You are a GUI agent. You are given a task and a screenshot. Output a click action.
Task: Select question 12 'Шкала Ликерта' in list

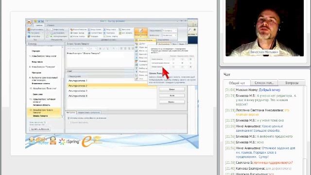tap(44, 113)
